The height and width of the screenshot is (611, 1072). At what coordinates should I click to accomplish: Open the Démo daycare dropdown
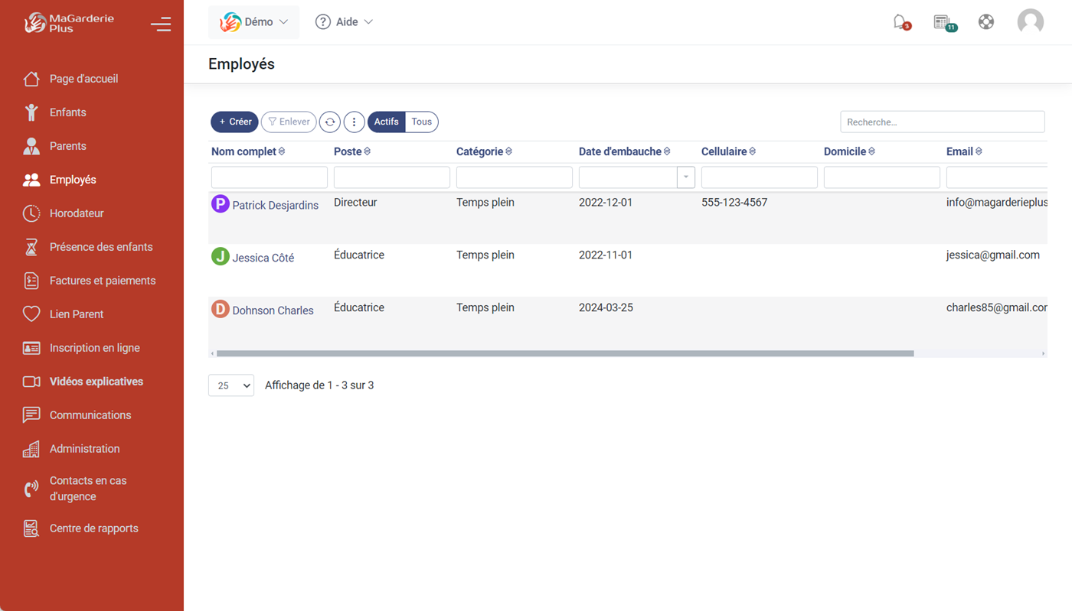click(253, 22)
